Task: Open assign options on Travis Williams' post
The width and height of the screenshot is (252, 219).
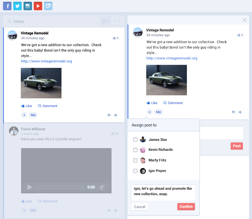Action: pyautogui.click(x=24, y=210)
